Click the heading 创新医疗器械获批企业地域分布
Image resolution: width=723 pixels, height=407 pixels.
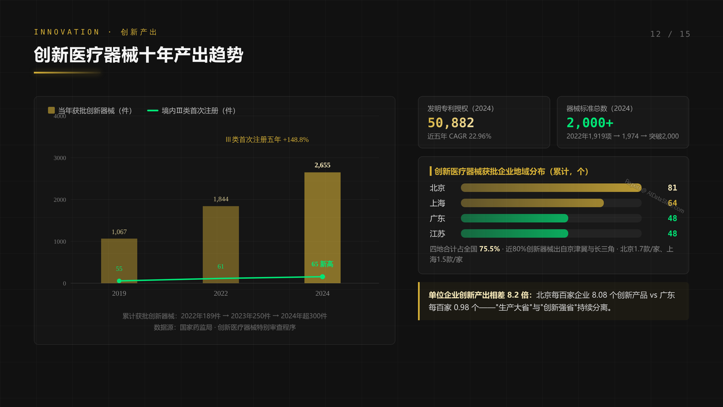(x=512, y=171)
